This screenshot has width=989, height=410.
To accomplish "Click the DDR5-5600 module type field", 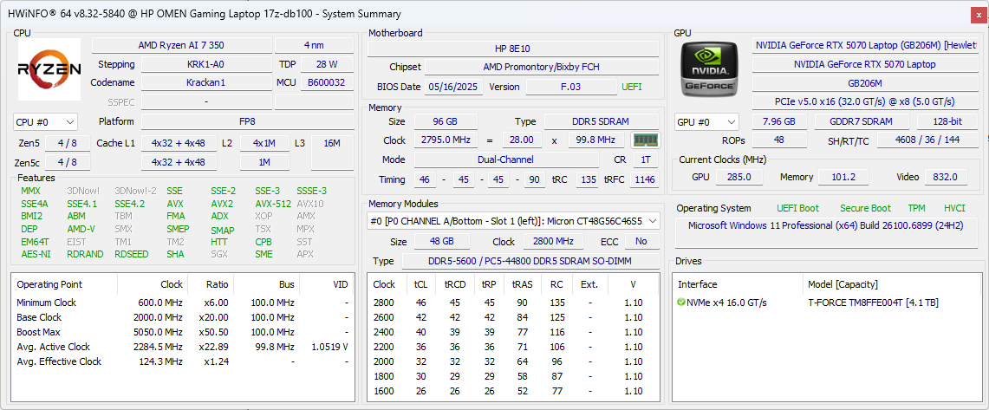I will [529, 261].
